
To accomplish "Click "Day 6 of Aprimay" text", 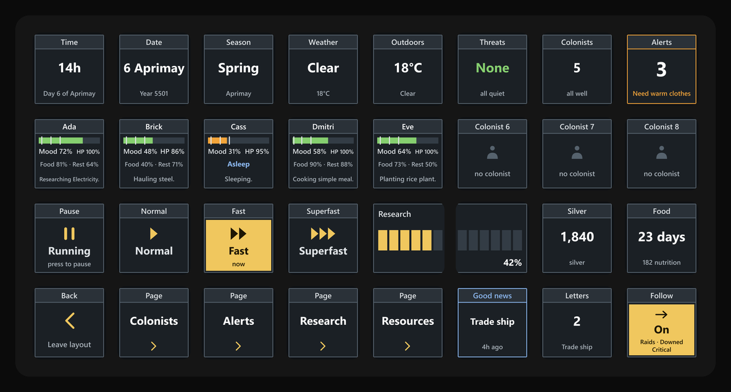I will [x=69, y=94].
